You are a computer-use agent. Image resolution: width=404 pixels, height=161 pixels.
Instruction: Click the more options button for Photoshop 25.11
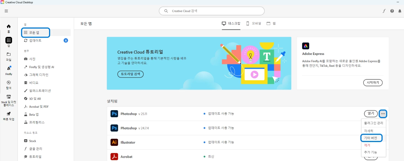pos(383,114)
